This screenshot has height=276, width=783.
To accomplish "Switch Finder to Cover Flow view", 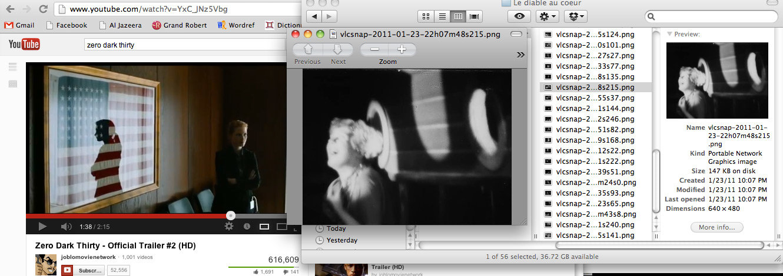I will tap(475, 16).
